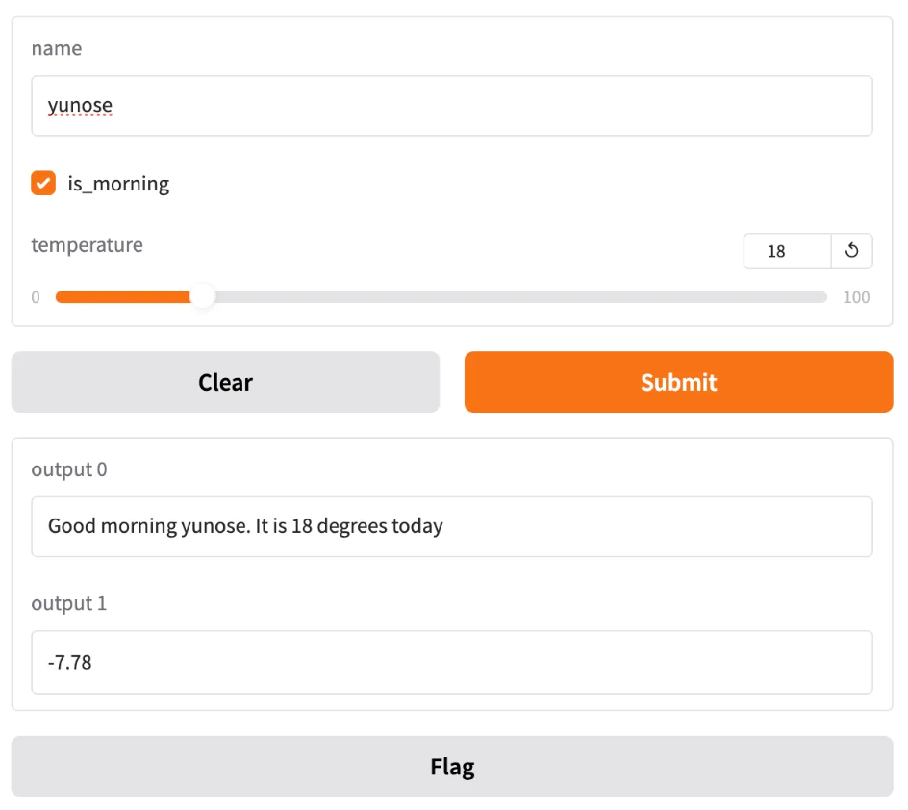Image resolution: width=908 pixels, height=810 pixels.
Task: Click the slider minimum label 0
Action: (x=36, y=297)
